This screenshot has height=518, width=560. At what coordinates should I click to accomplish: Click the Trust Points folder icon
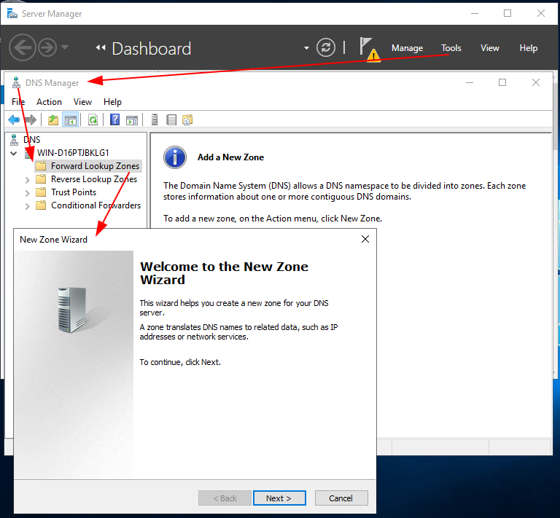tap(41, 192)
